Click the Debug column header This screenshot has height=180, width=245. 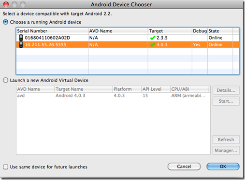click(200, 31)
